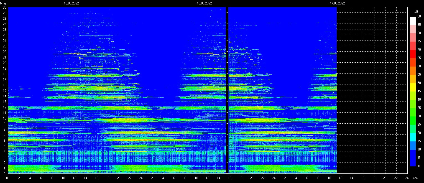This screenshot has height=183, width=424.
Task: Click the МГц frequency axis label
Action: (x=3, y=3)
